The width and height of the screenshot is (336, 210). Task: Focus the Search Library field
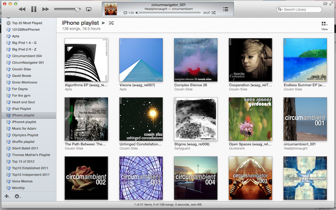click(299, 9)
